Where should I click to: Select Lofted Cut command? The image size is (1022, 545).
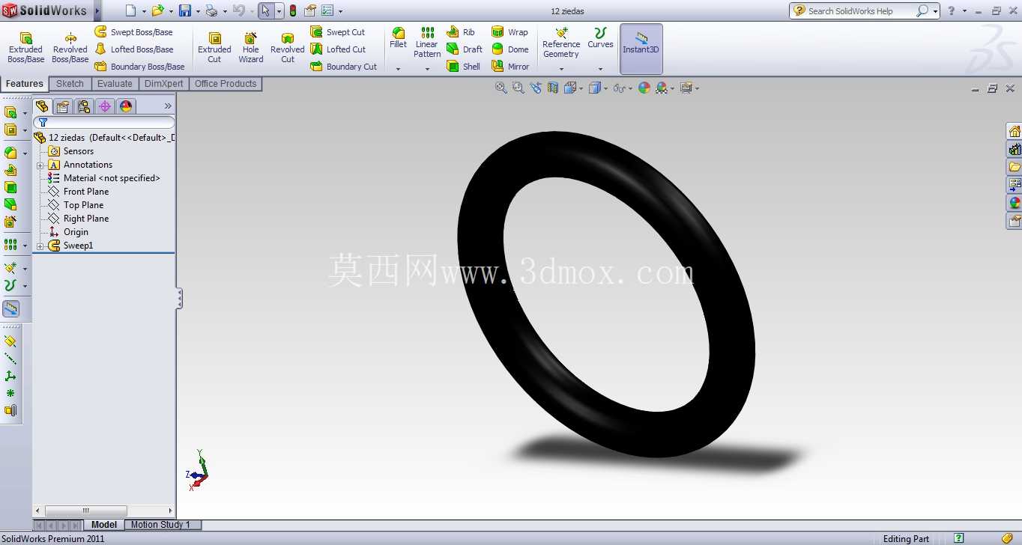(338, 49)
